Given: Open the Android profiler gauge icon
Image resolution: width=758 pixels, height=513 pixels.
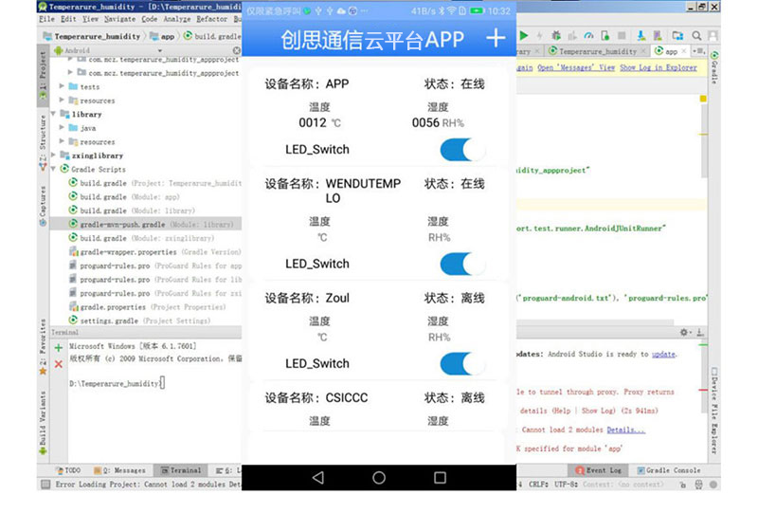Looking at the screenshot, I should (588, 35).
